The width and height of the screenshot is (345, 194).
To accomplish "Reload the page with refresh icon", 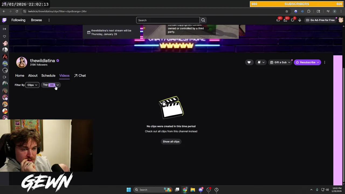I will pos(17,11).
